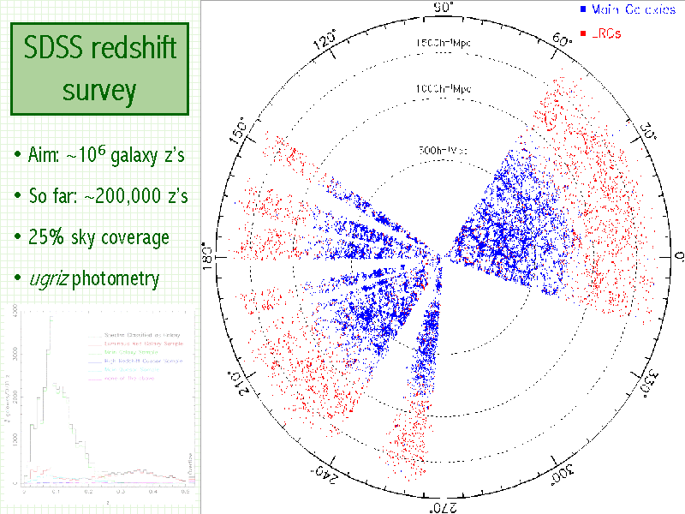This screenshot has height=514, width=685.
Task: Click the 120° angle label
Action: 325,40
